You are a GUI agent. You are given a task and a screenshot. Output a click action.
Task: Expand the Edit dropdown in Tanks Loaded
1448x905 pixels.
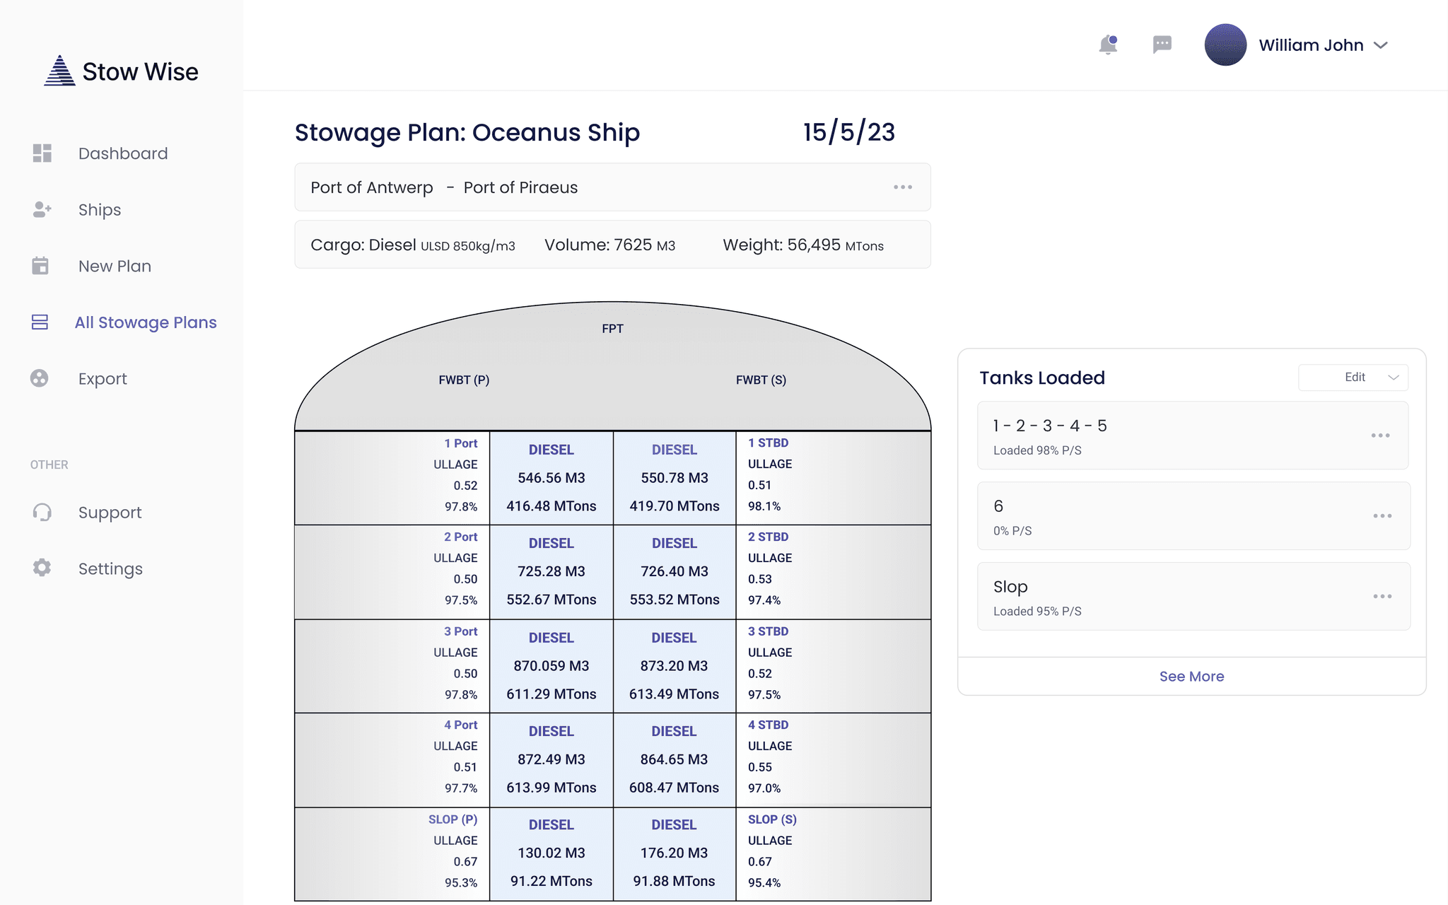point(1352,377)
